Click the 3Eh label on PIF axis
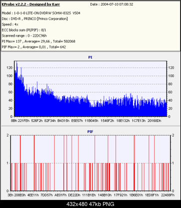This screenshot has width=181, height=208. click(x=10, y=195)
